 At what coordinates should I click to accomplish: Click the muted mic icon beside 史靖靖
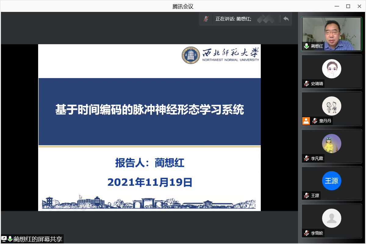[307, 84]
